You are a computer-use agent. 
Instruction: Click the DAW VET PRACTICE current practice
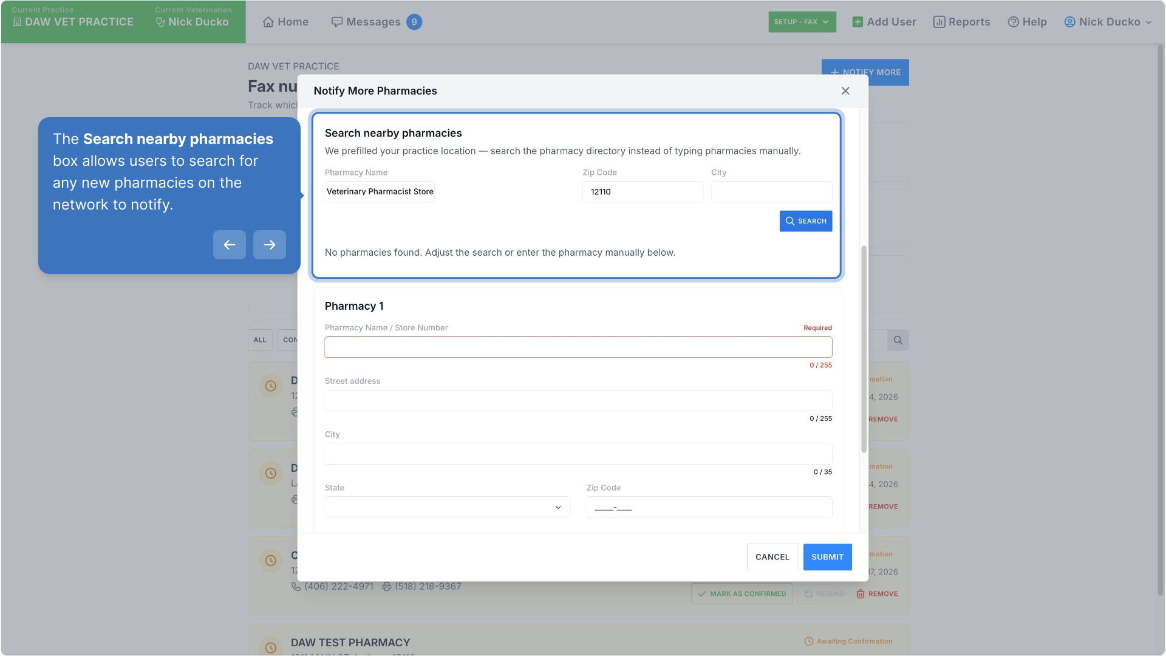(73, 22)
